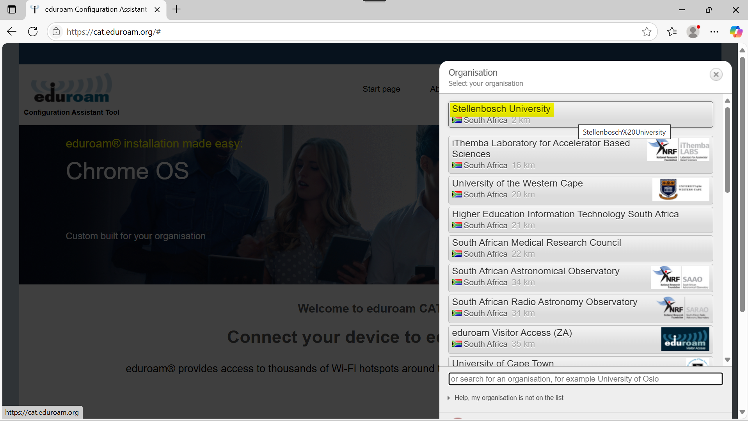Screen dimensions: 748x421
Task: Open the browser profile avatar
Action: point(693,32)
